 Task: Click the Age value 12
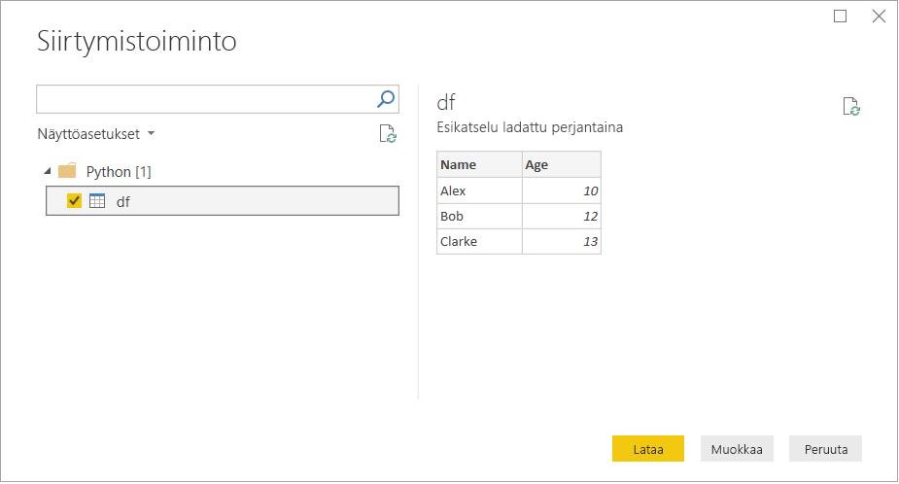562,216
